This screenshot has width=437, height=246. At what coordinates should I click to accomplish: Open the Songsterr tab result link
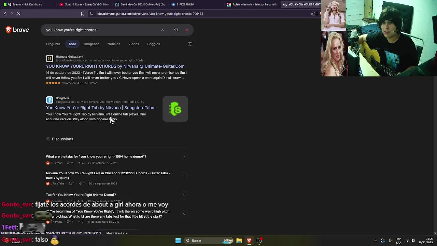tap(102, 108)
